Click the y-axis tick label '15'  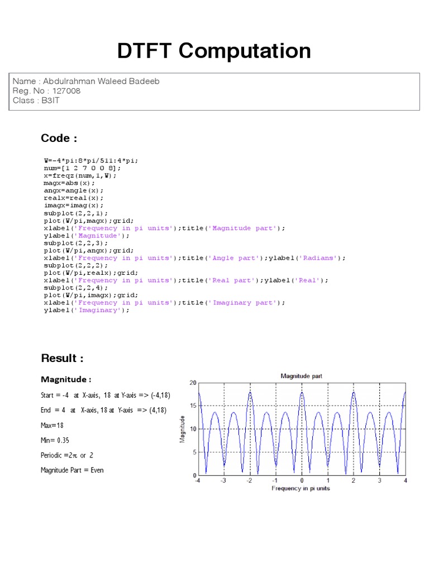coord(193,406)
